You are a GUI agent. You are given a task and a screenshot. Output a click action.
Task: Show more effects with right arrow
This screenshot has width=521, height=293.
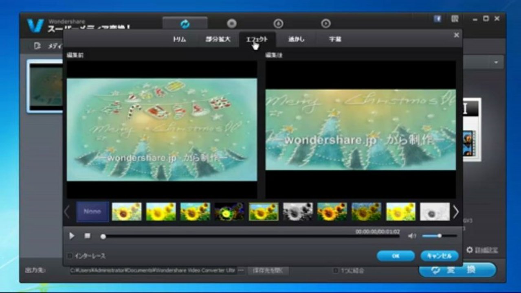(456, 212)
